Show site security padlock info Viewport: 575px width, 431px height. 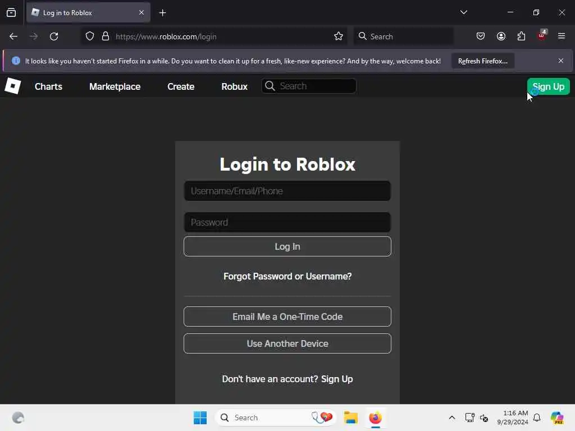[x=106, y=36]
